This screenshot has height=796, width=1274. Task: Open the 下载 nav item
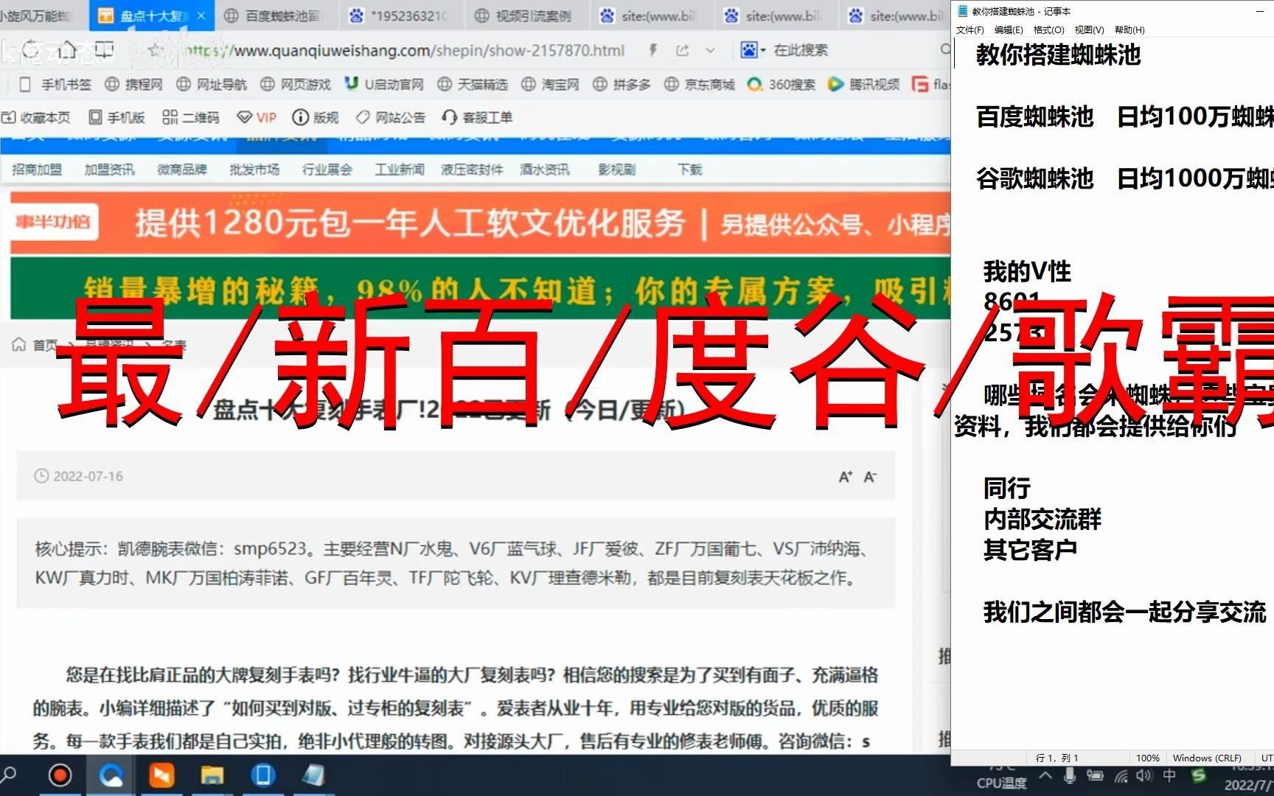690,170
